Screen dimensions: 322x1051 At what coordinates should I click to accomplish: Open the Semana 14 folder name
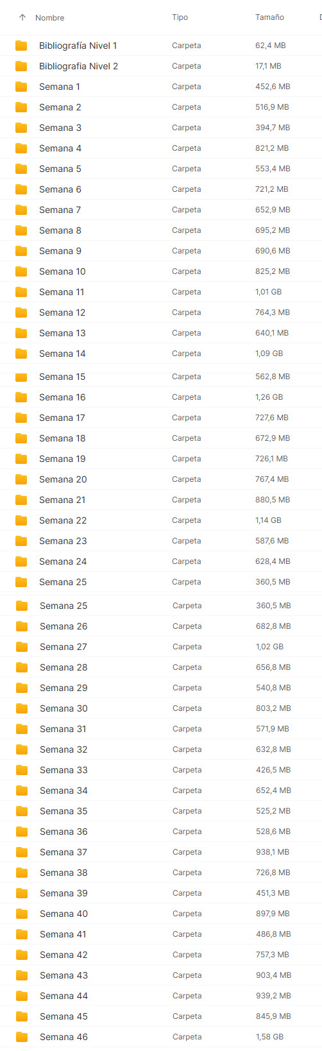point(62,354)
